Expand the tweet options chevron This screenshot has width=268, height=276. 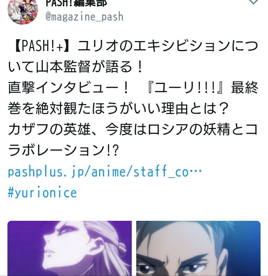tap(253, 2)
